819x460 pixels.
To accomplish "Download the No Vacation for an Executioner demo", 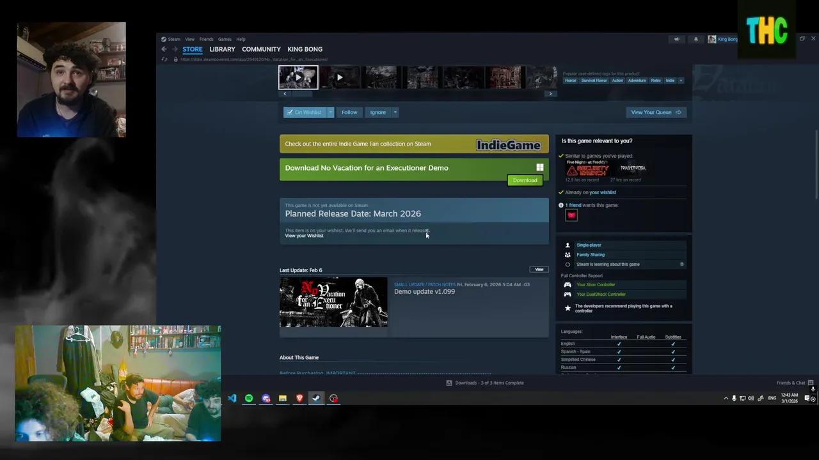I will pyautogui.click(x=525, y=180).
